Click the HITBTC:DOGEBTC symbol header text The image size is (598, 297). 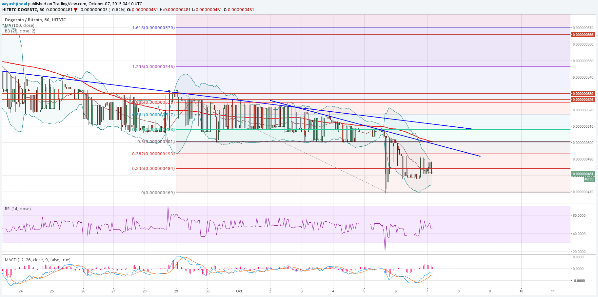click(19, 9)
